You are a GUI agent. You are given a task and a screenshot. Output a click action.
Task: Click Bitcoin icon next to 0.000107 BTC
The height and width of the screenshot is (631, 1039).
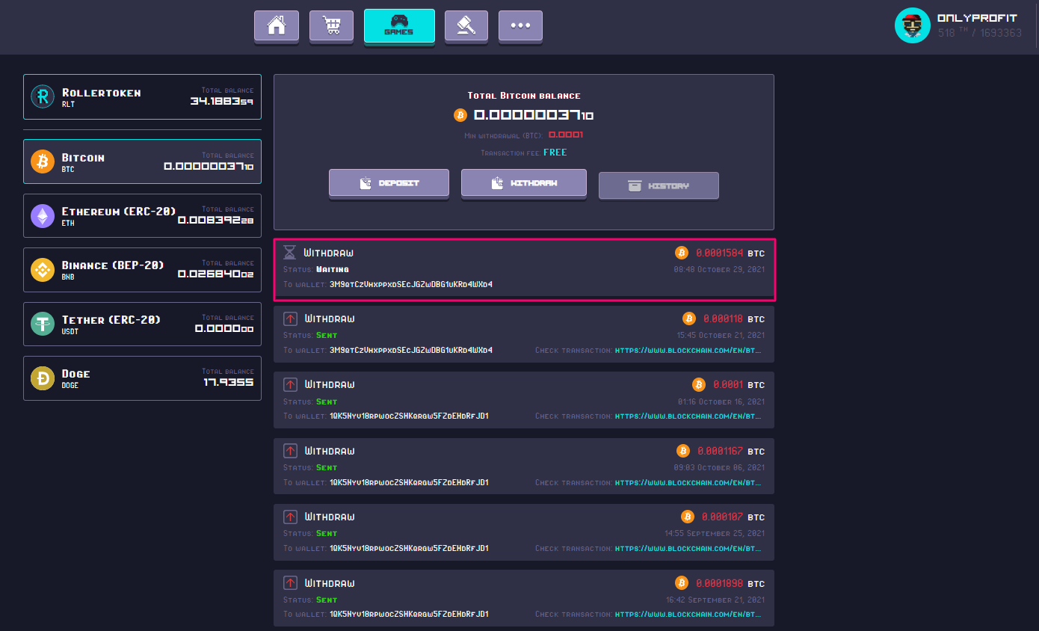coord(688,517)
